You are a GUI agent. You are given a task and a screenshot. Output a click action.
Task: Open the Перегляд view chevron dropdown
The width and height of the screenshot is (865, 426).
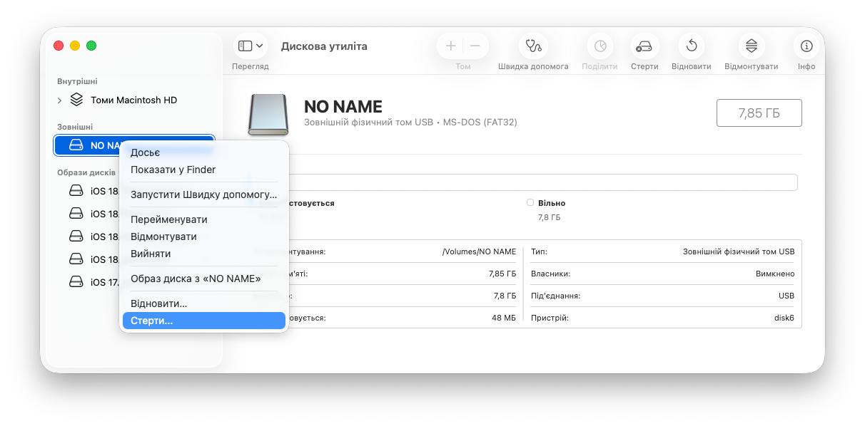point(260,46)
